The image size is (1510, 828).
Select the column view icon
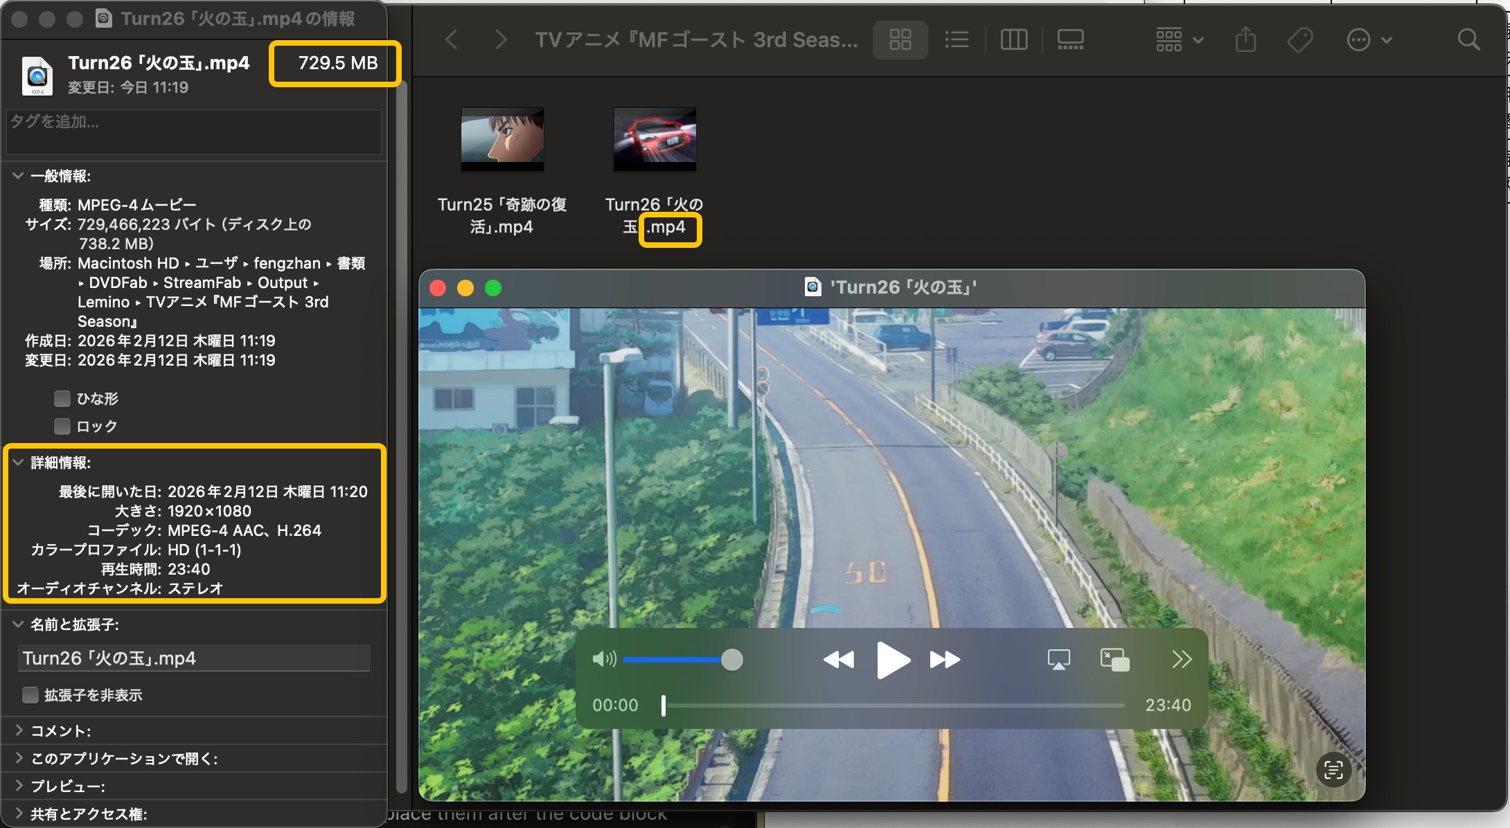point(1013,39)
